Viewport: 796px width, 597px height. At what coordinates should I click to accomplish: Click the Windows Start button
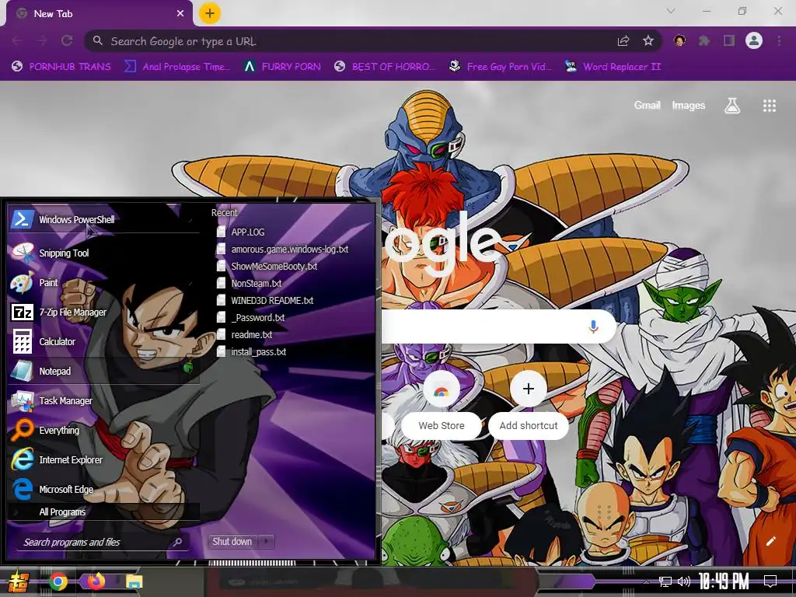(18, 581)
